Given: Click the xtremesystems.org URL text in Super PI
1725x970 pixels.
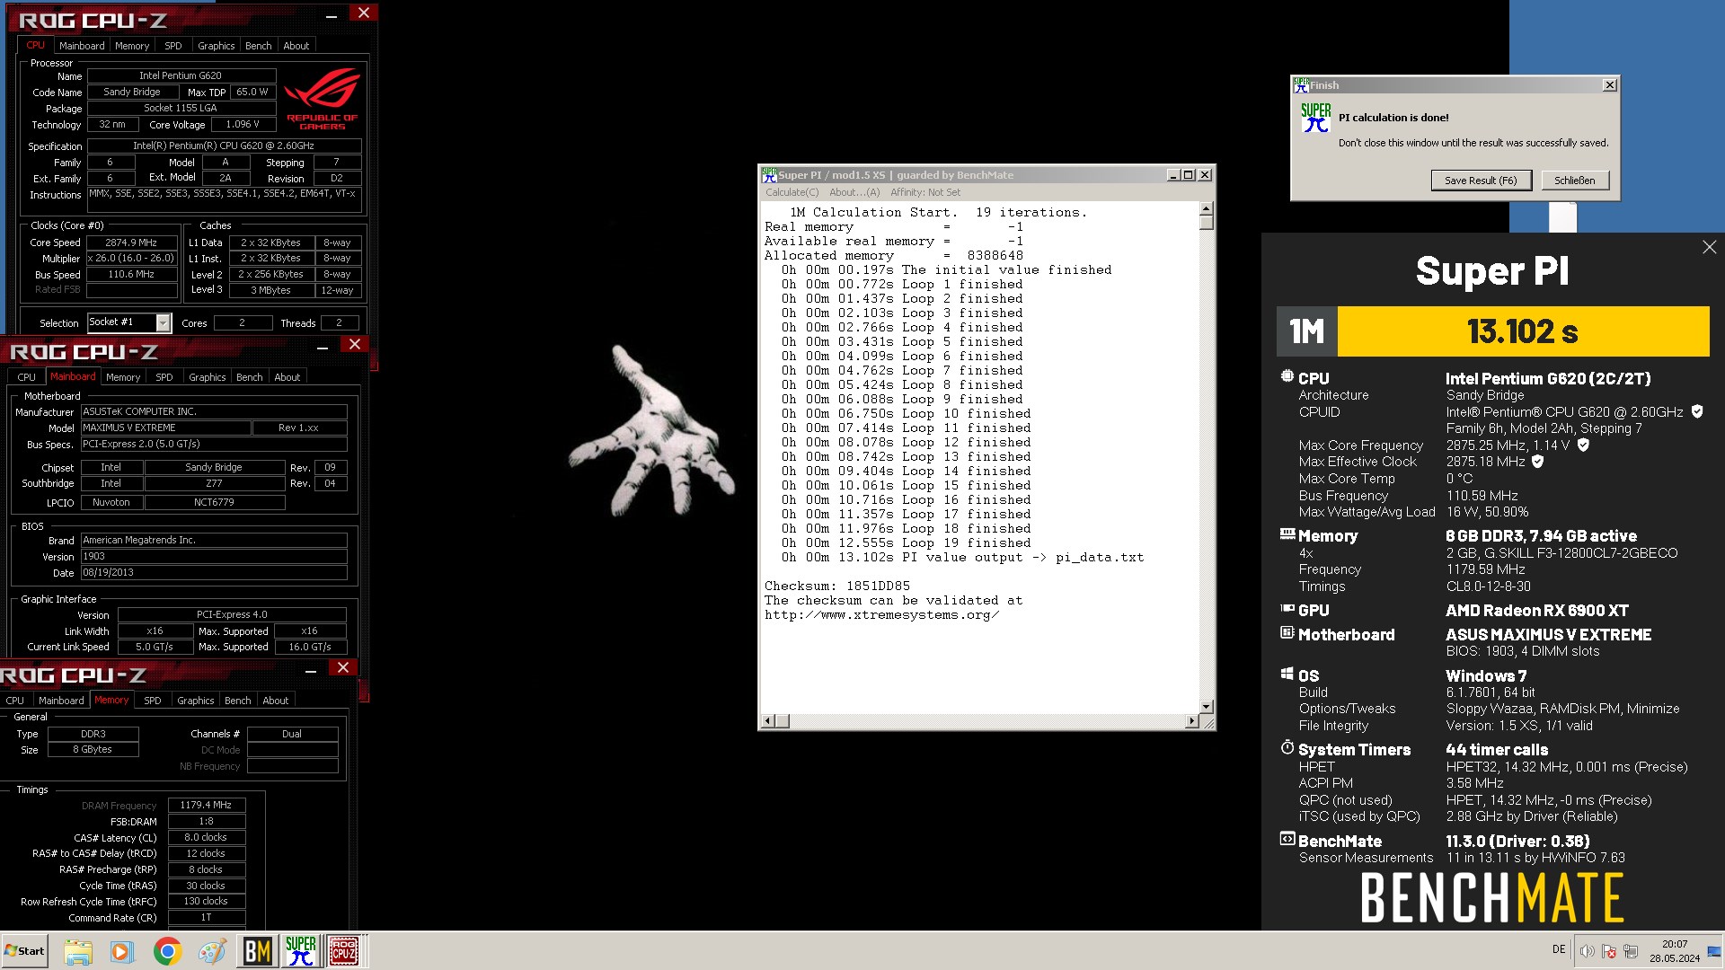Looking at the screenshot, I should [x=881, y=614].
